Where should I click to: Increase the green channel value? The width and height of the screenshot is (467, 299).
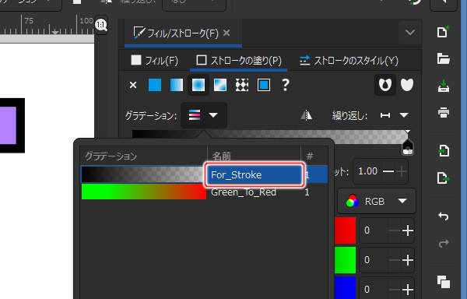(x=407, y=260)
